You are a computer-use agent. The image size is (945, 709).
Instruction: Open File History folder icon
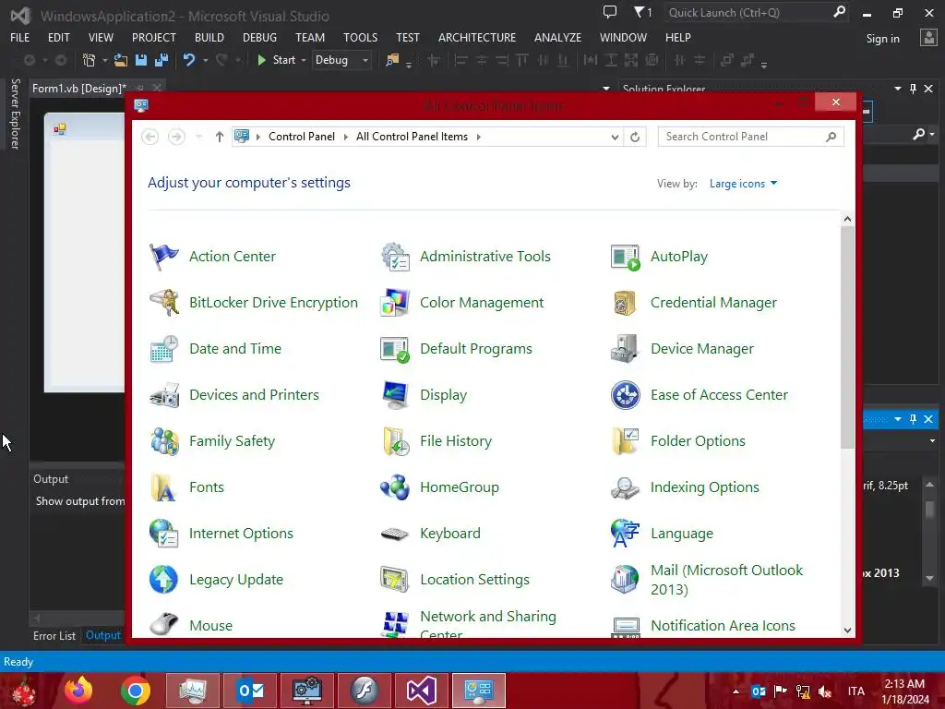point(395,441)
